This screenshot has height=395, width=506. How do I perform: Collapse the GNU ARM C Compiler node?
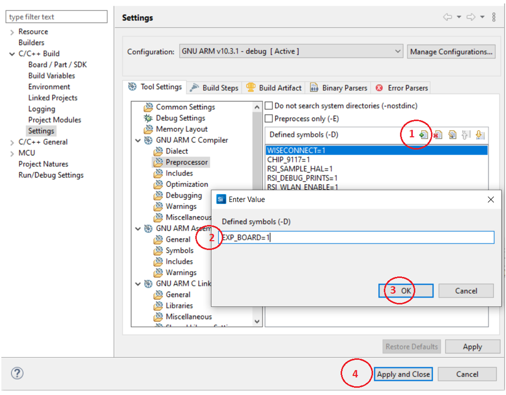click(x=138, y=140)
